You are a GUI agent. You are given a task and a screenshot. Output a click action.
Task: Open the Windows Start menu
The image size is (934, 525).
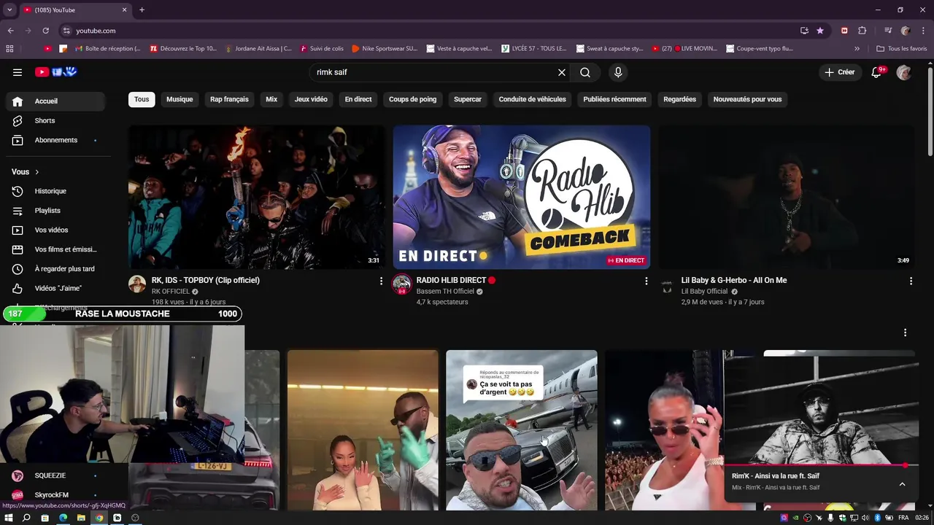pyautogui.click(x=9, y=518)
